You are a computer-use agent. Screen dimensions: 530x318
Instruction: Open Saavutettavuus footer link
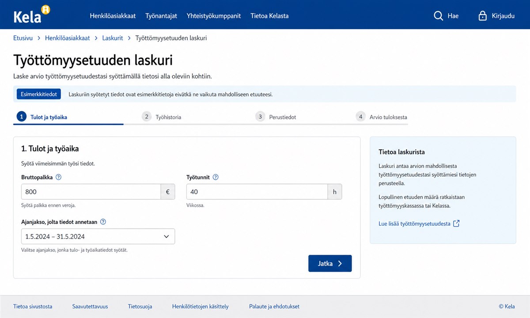pos(90,306)
